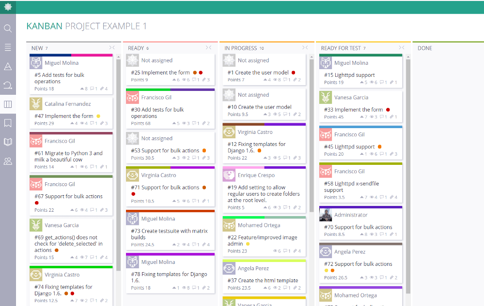
Task: Click the triangle icon in left sidebar
Action: point(8,67)
